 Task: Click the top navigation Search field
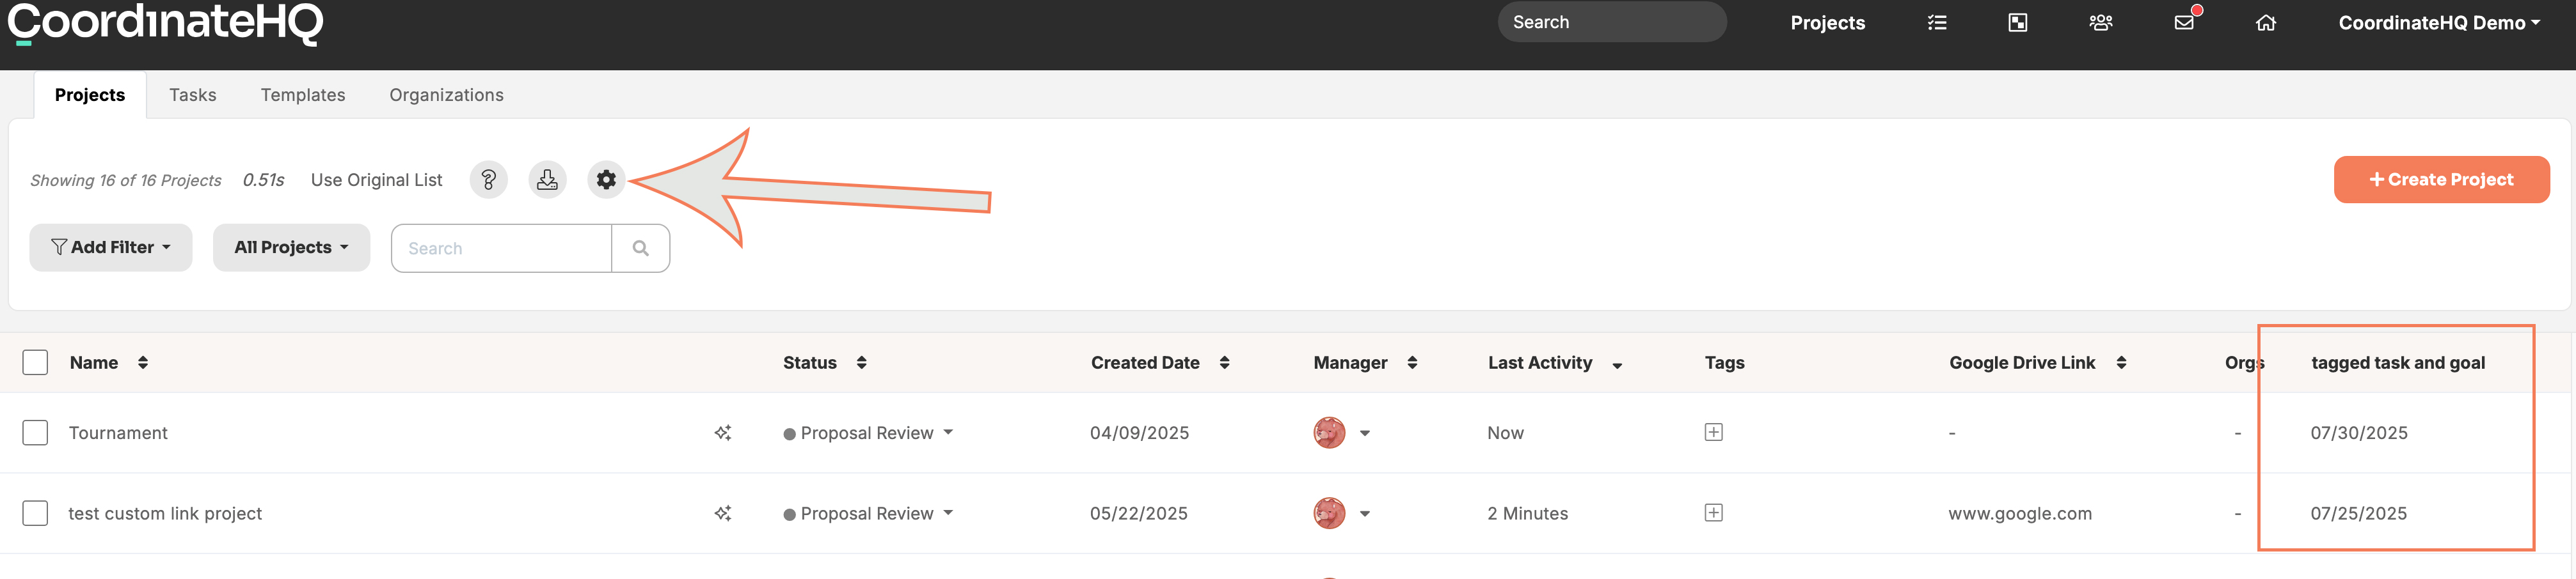click(x=1611, y=22)
